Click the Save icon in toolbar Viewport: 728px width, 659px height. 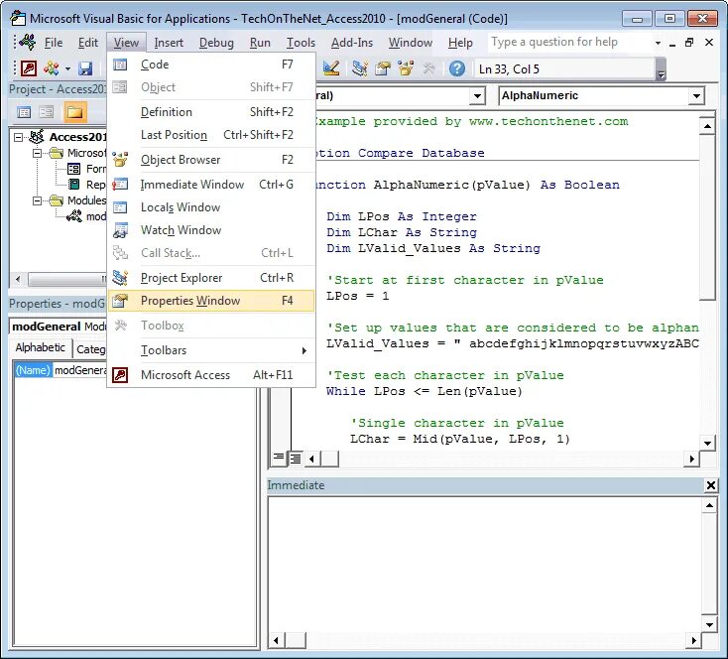click(x=85, y=68)
